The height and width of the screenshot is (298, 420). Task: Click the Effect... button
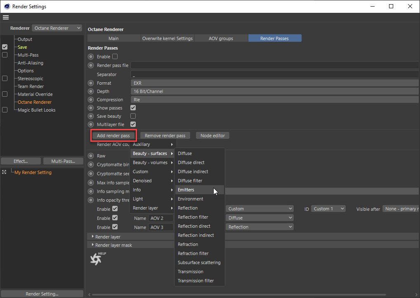(x=21, y=161)
